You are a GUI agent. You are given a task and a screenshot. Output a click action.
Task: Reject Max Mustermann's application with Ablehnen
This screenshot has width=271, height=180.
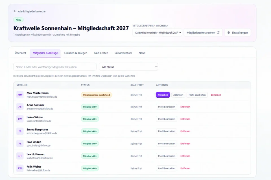coord(178,95)
